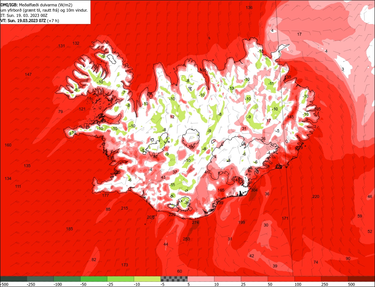Screen dimensions: 375x287
Task: Click the value '134' at the left edge
Action: (8, 178)
